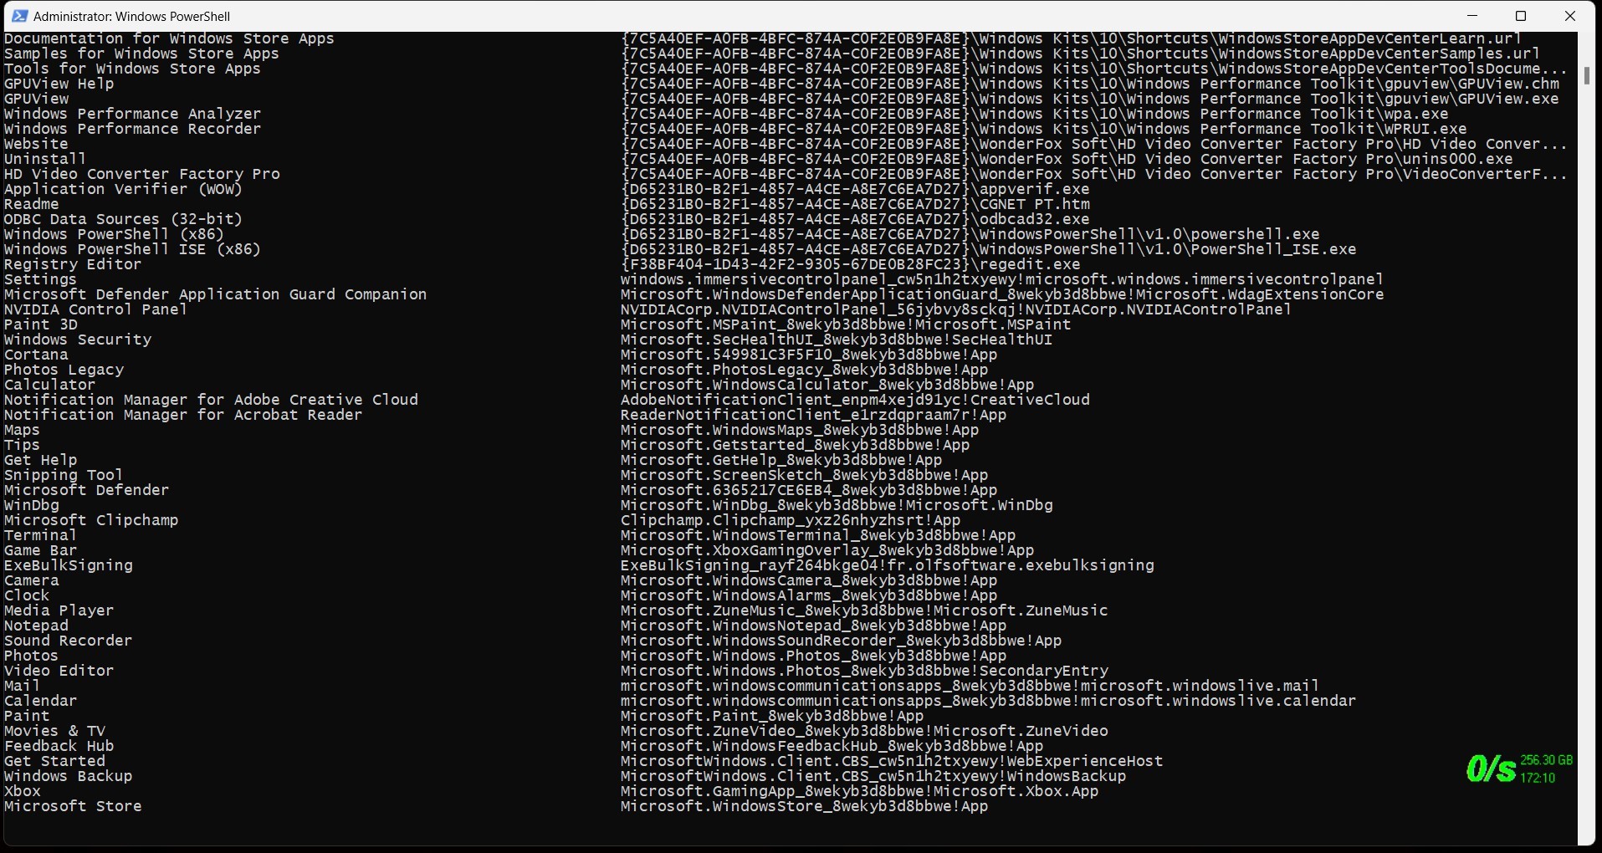
Task: Click the 'Application Verifier (WOW)' name
Action: pyautogui.click(x=124, y=189)
